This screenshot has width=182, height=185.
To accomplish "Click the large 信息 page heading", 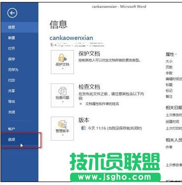I will tap(58, 25).
